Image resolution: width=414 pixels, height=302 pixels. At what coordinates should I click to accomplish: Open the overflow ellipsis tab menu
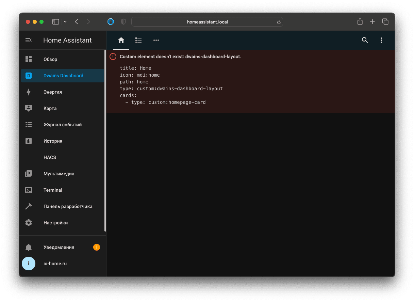[156, 40]
